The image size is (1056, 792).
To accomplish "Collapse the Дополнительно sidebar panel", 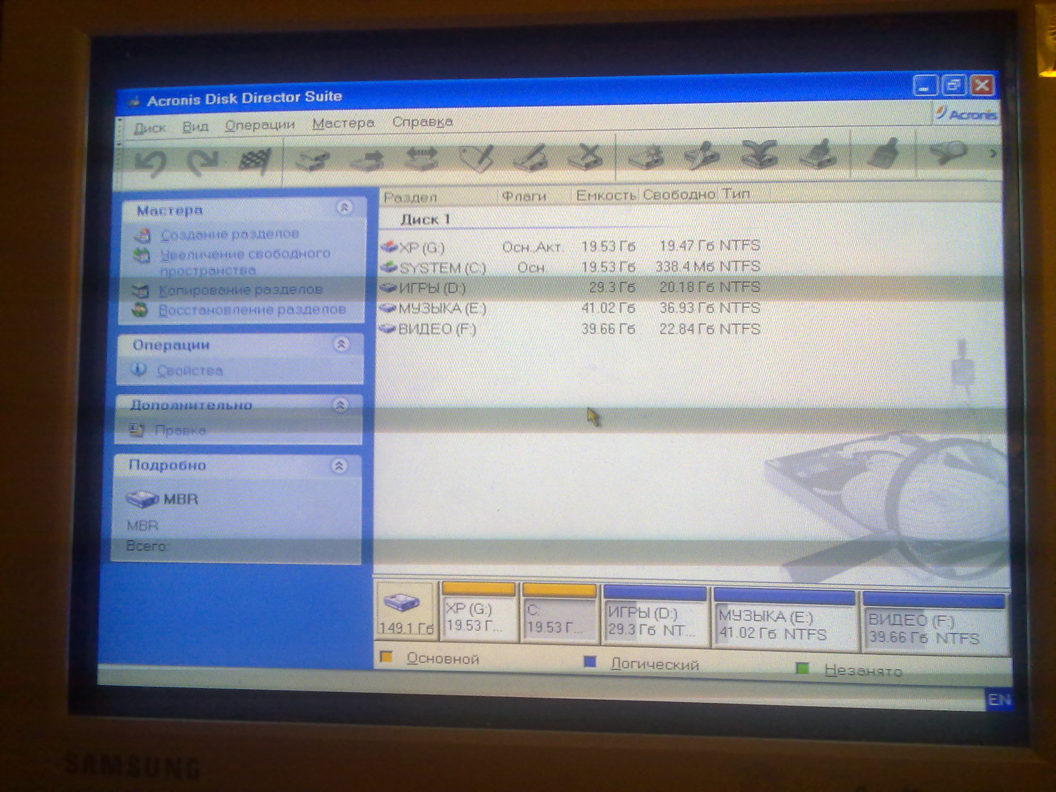I will [x=340, y=405].
